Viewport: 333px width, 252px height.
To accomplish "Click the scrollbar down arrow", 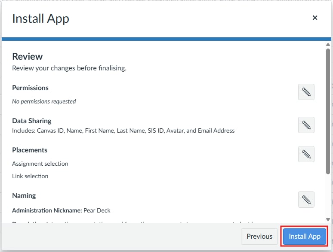I will tap(328, 219).
